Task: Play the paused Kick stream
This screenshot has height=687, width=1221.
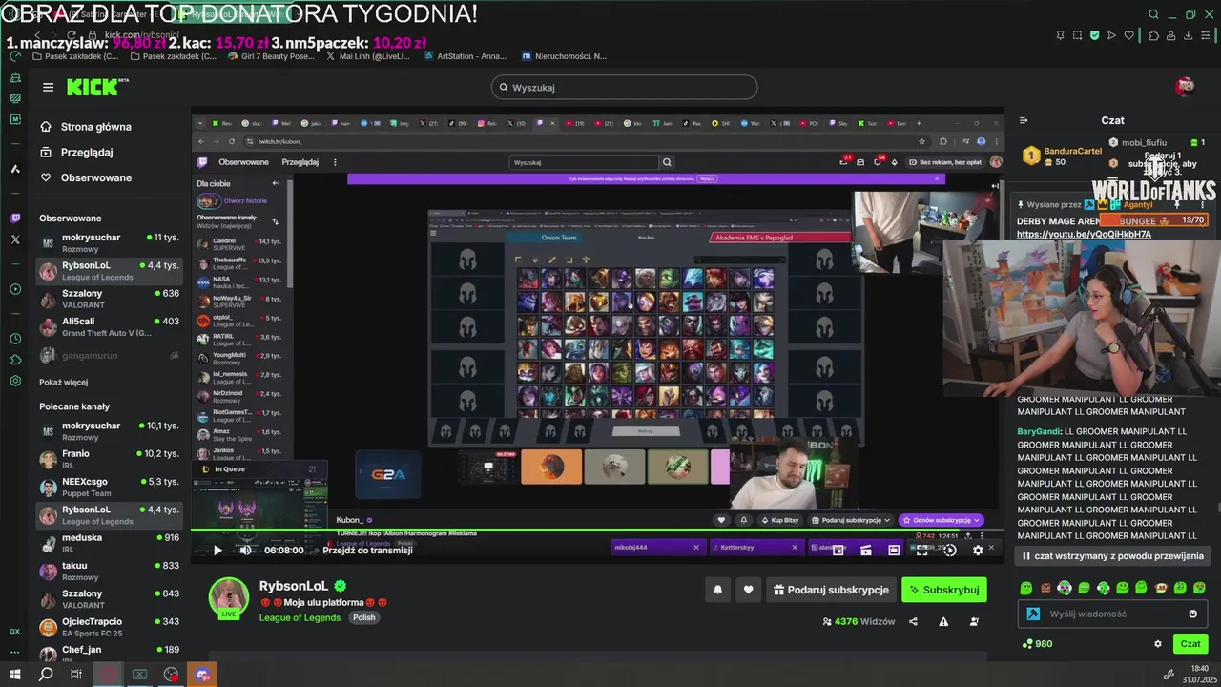Action: point(217,550)
